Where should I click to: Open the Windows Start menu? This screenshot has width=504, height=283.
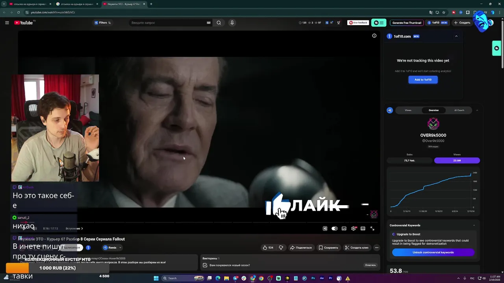tap(156, 278)
